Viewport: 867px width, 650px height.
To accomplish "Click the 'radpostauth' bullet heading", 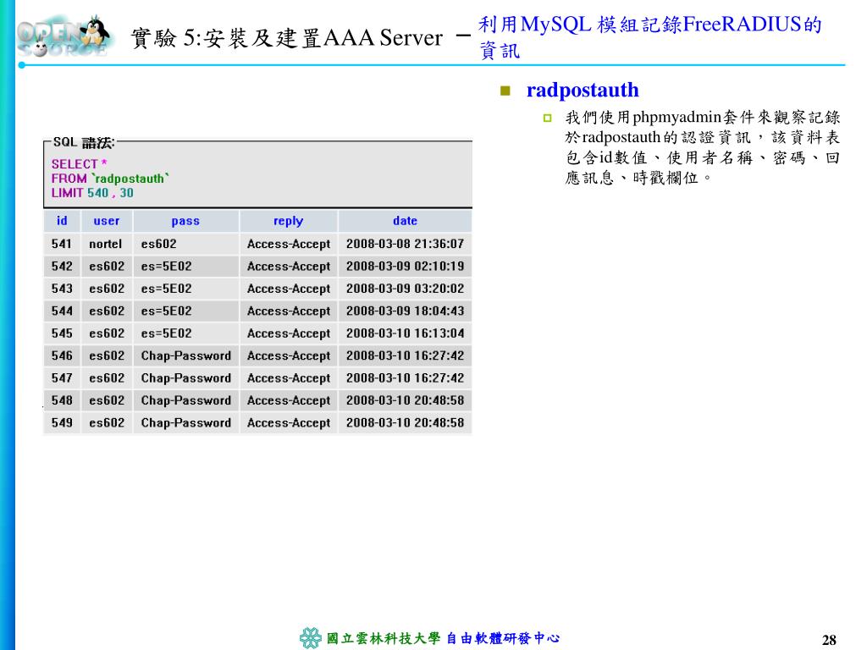I will [x=583, y=90].
